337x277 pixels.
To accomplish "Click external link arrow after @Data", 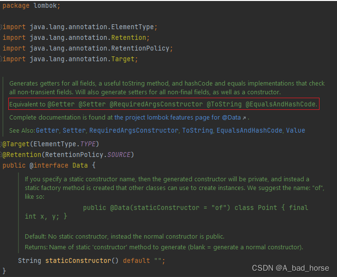I will [244, 118].
